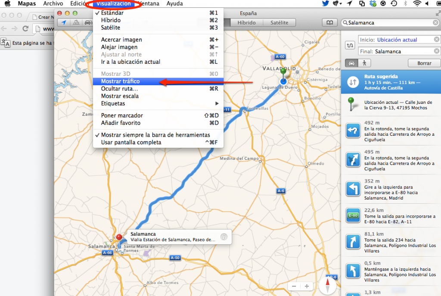Open the Mapas menu
Image resolution: width=441 pixels, height=296 pixels.
coord(27,3)
